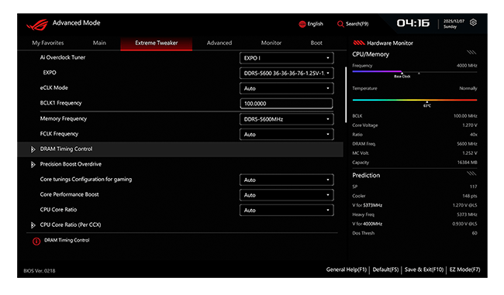
Task: Open the Core Performance Boost dropdown
Action: (x=286, y=195)
